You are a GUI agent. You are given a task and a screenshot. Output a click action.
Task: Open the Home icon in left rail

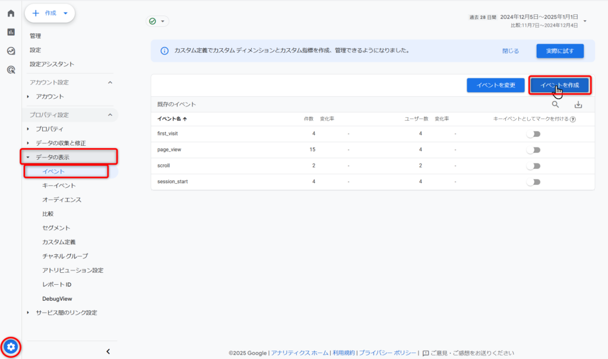pyautogui.click(x=11, y=13)
